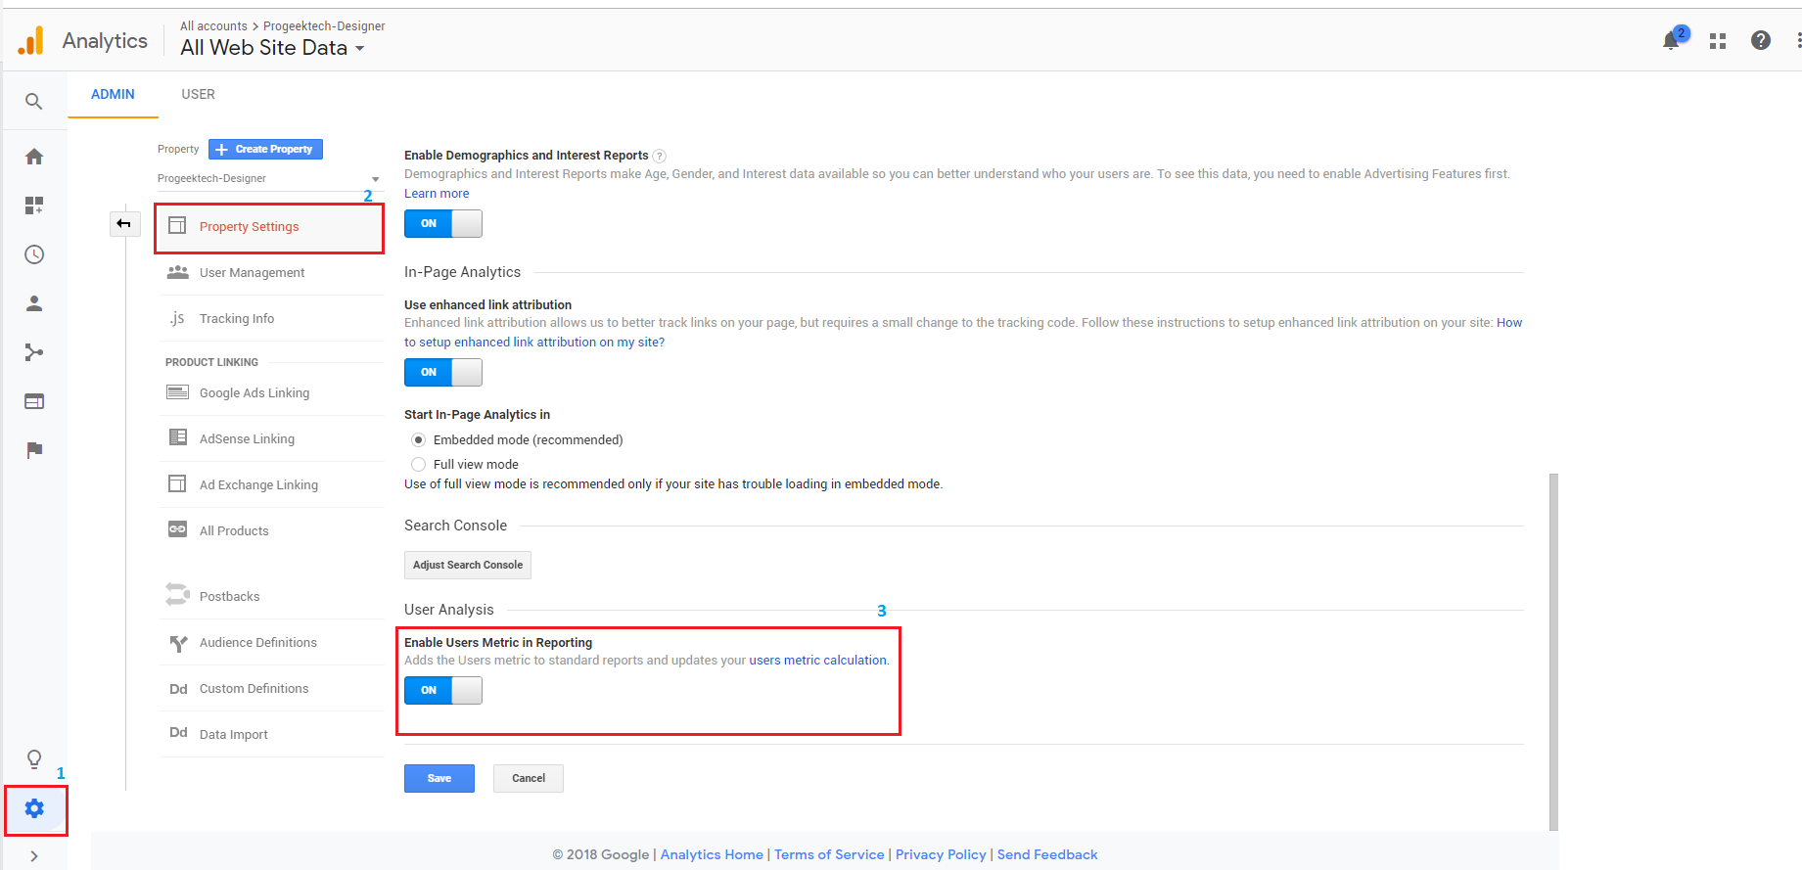1802x870 pixels.
Task: Select Full view mode radio button
Action: 419,465
